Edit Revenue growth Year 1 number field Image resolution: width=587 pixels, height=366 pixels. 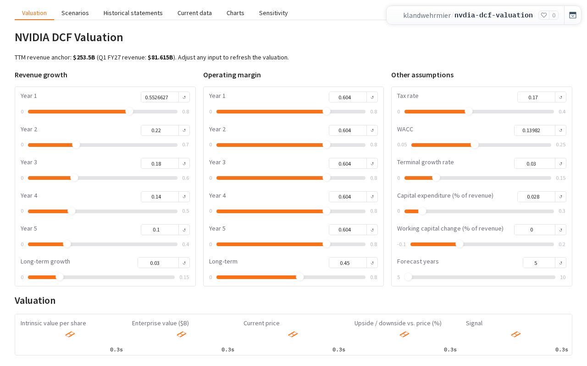pos(160,97)
